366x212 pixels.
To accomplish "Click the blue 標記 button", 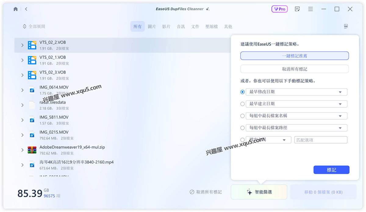I will coord(332,170).
